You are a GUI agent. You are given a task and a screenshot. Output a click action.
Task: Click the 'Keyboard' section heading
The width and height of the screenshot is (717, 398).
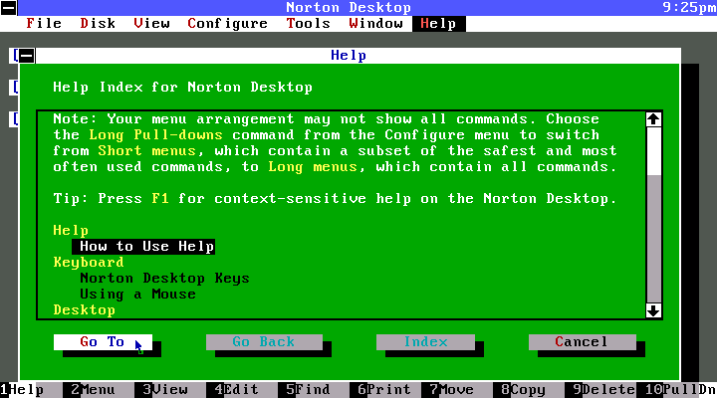click(89, 263)
